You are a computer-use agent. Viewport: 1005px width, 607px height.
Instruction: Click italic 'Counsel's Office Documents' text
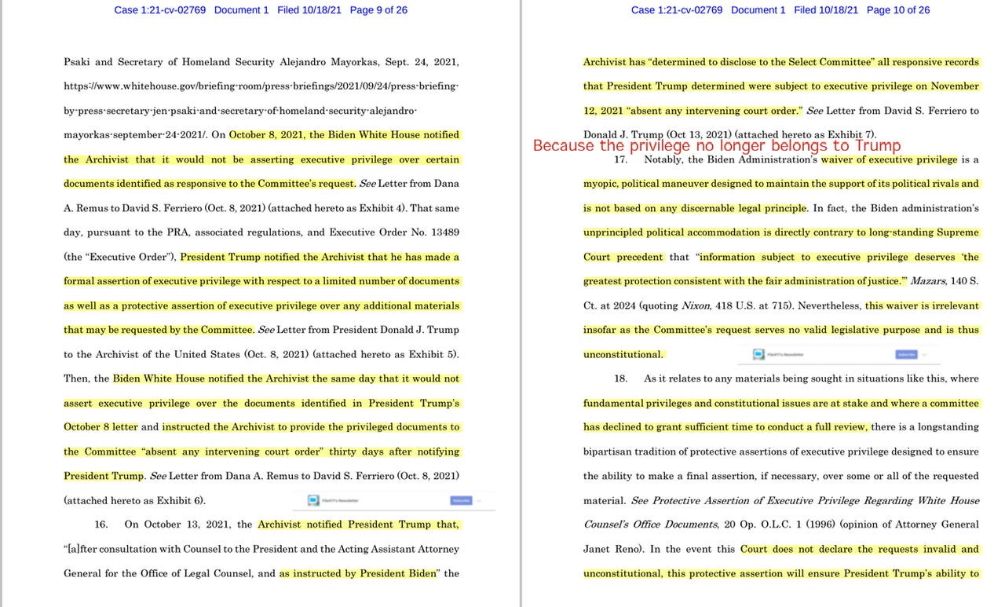coord(650,525)
